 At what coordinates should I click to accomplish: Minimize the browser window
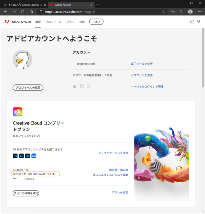pos(183,3)
